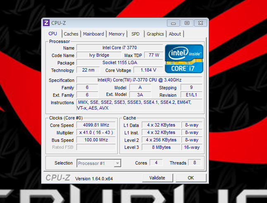Click the OK button
The width and height of the screenshot is (267, 203).
coord(191,178)
